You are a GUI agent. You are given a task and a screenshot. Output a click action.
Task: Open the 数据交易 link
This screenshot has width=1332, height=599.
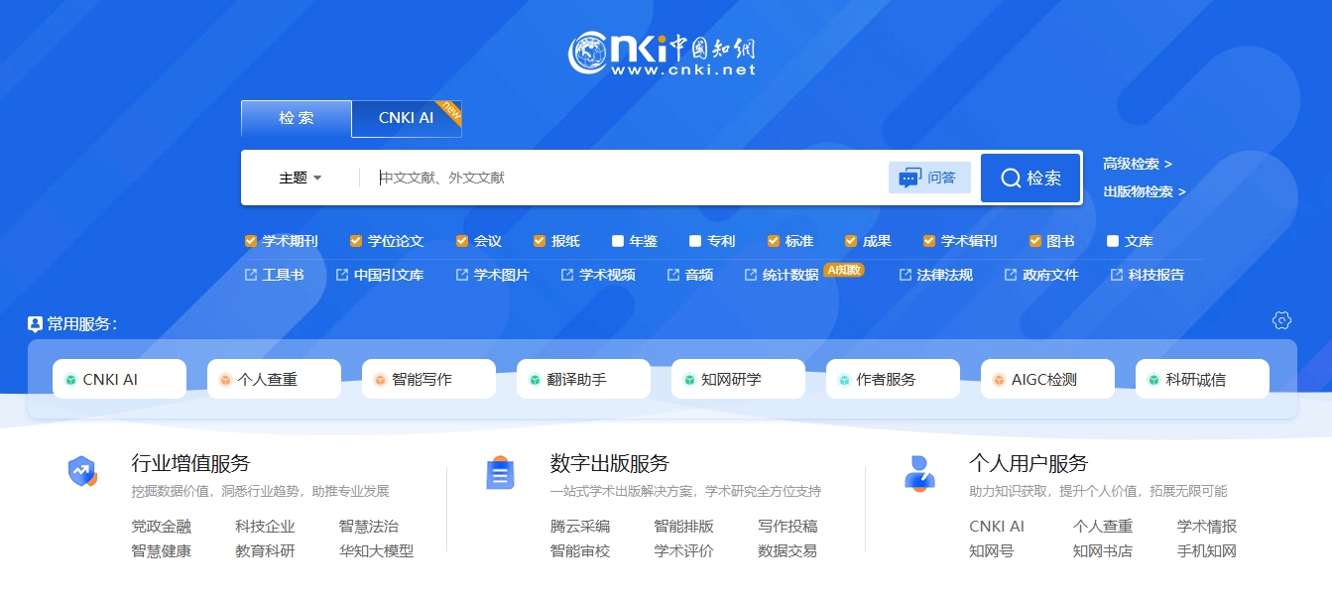coord(787,551)
